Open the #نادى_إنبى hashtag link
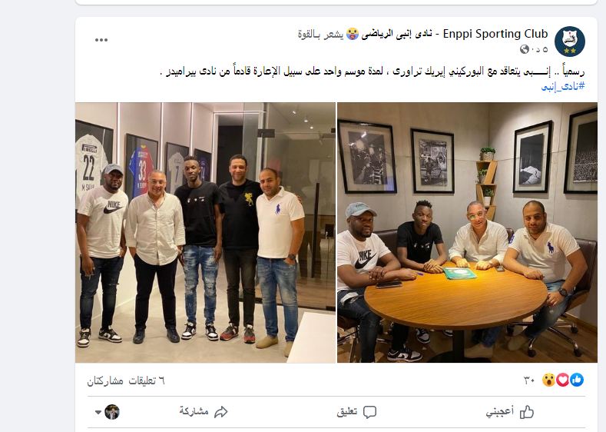The width and height of the screenshot is (606, 432). tap(563, 86)
